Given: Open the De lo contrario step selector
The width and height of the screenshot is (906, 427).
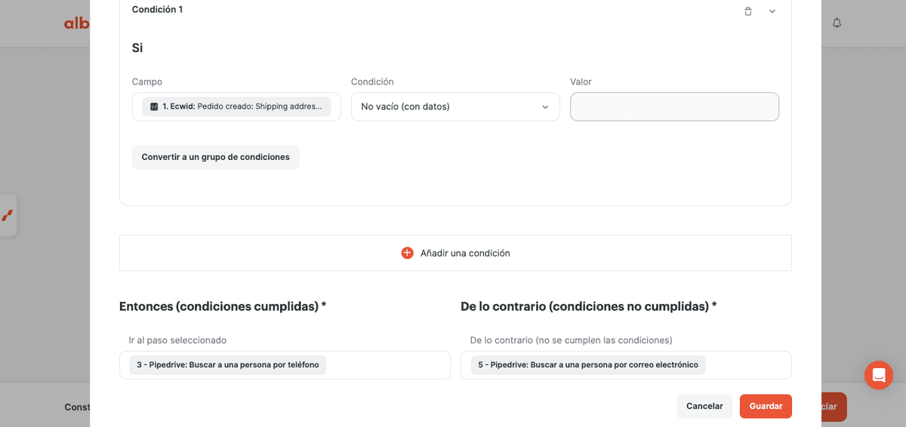Looking at the screenshot, I should [x=626, y=365].
